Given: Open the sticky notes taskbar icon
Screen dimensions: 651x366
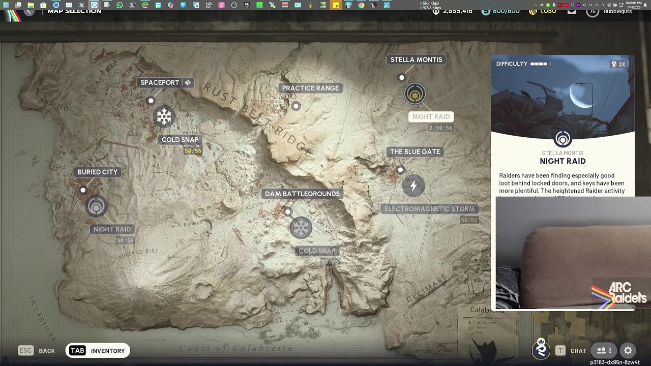Looking at the screenshot, I should coord(336,5).
